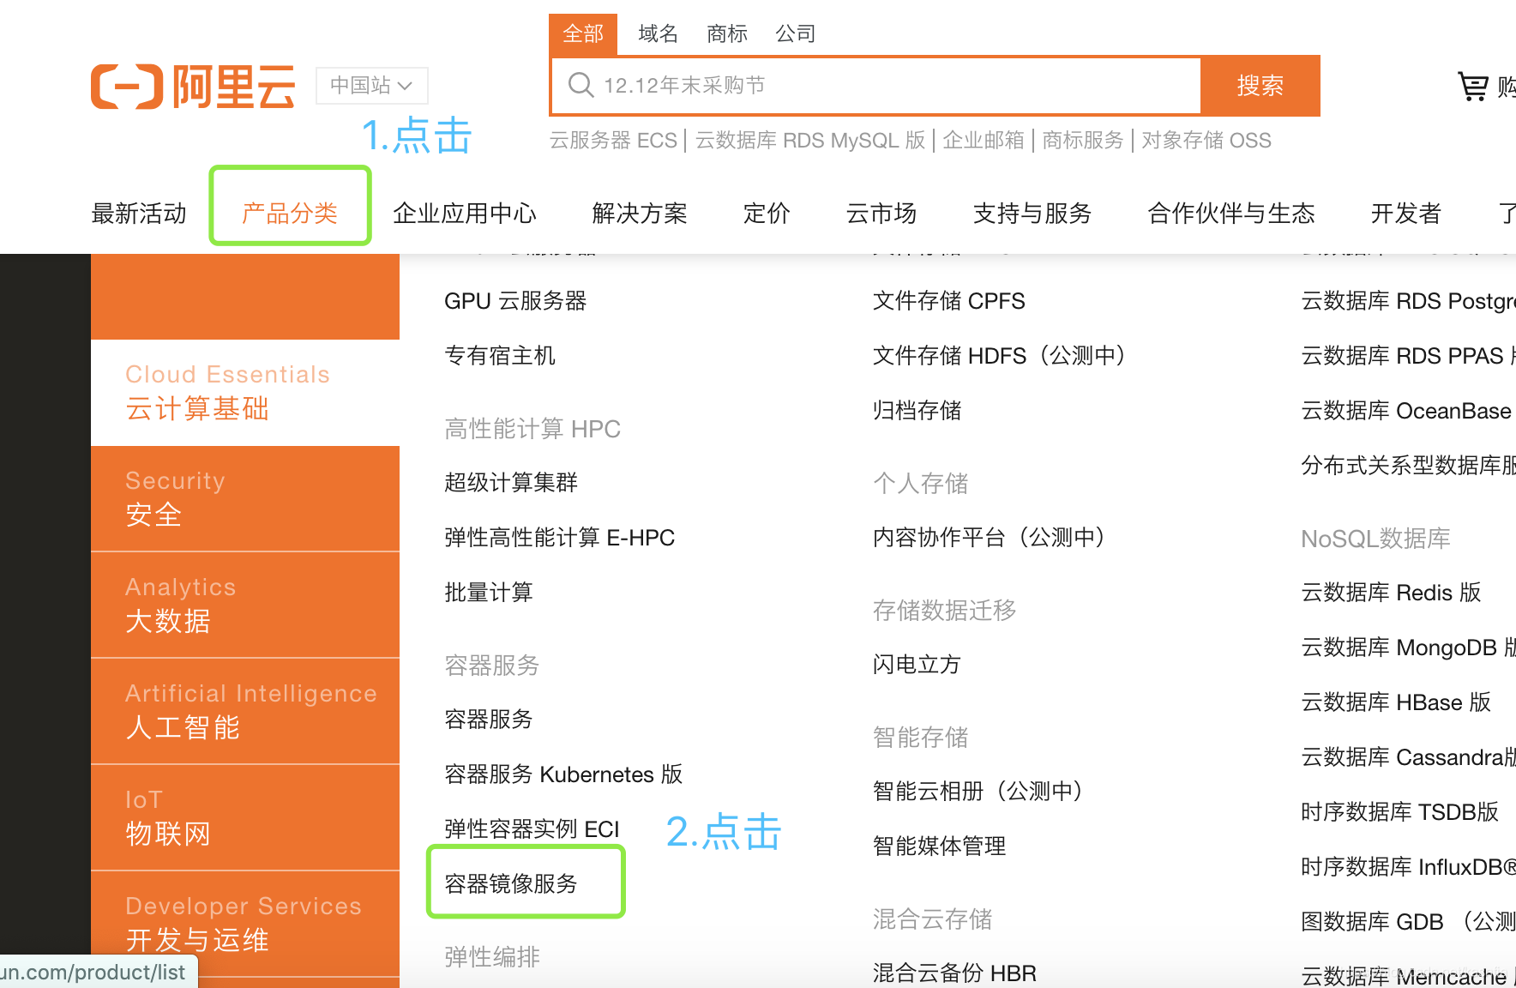Select Cloud Essentials 云计算基础 category
This screenshot has height=988, width=1516.
coord(245,393)
